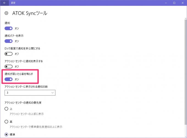Turn on アクション センターに通知を表示する switch
Image resolution: width=187 pixels, height=138 pixels.
[9, 67]
